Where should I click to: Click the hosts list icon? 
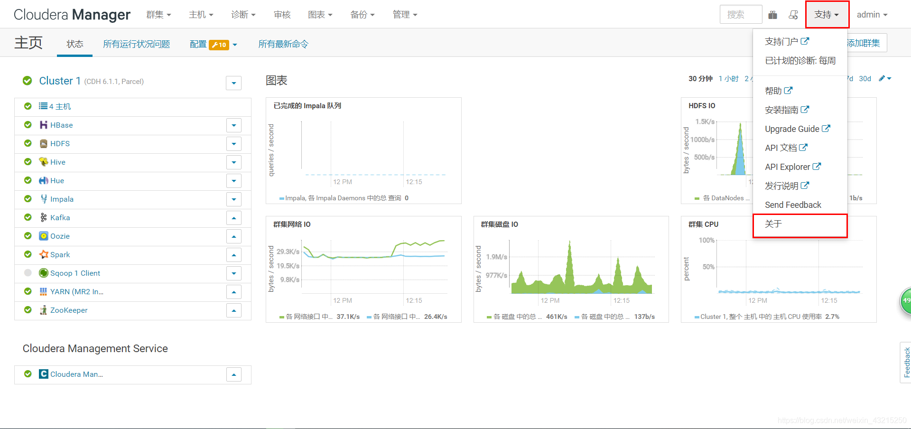(43, 106)
